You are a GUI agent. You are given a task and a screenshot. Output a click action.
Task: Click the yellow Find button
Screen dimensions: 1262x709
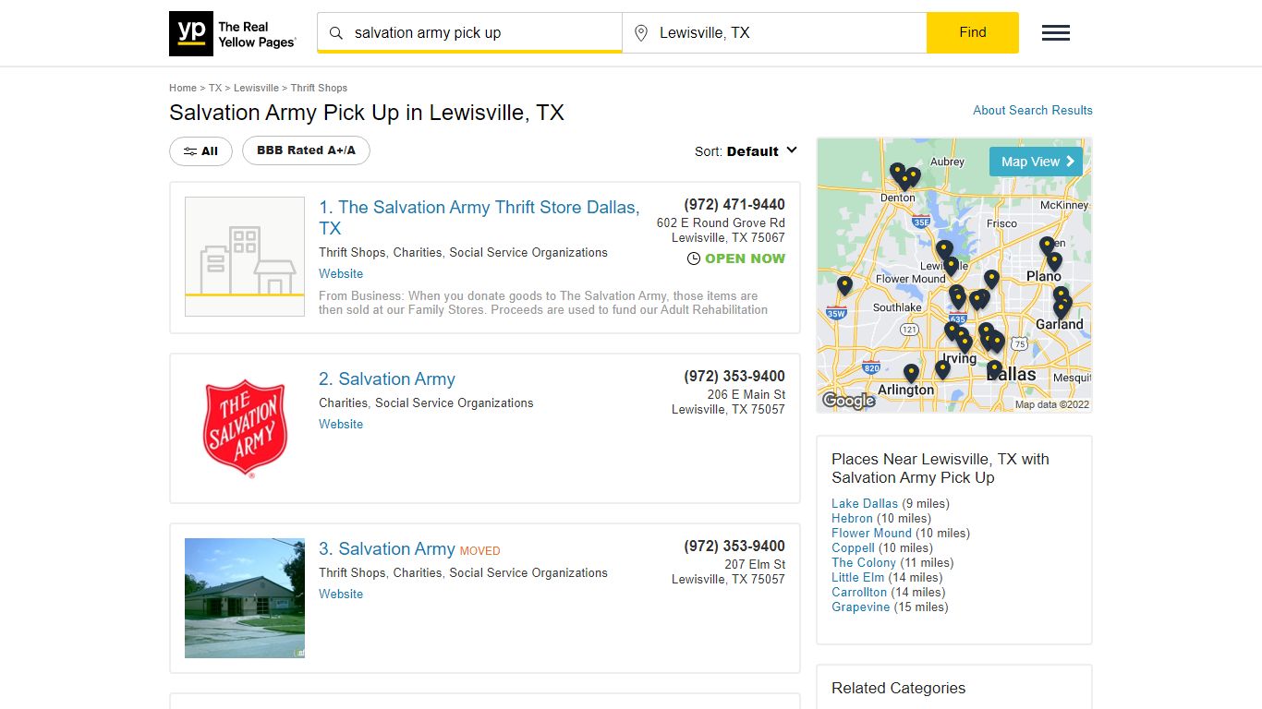[x=973, y=32]
